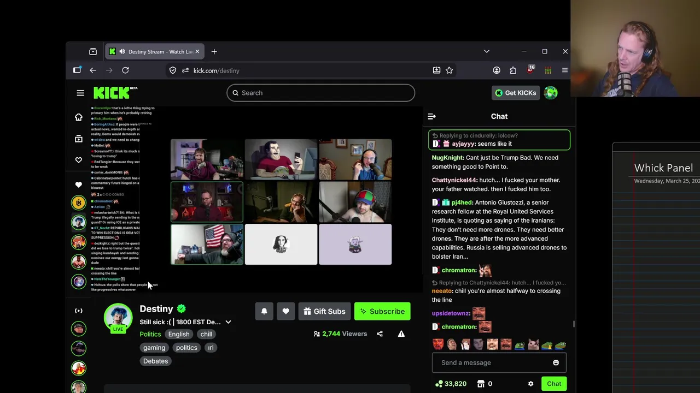Image resolution: width=700 pixels, height=393 pixels.
Task: Click upsidetownz username in chat
Action: (x=451, y=313)
